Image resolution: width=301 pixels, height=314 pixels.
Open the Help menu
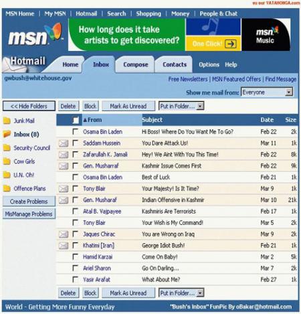coord(231,65)
